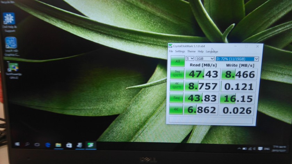
Task: Start the 4K Q32T1 benchmark
Action: point(177,86)
